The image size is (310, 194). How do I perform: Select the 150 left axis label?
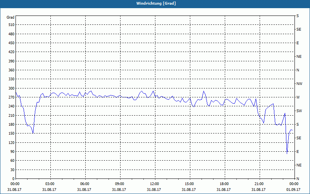[x=12, y=133]
